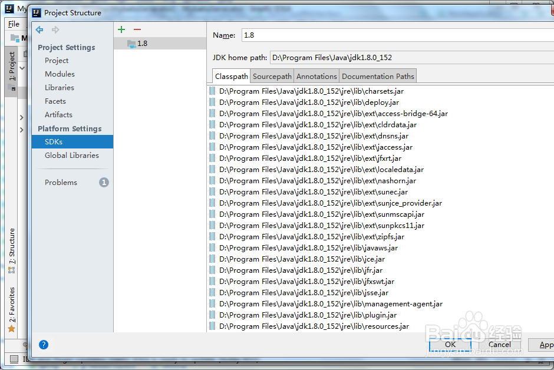Add a new SDK with the plus icon
Screen dimensions: 554x370
pos(121,29)
